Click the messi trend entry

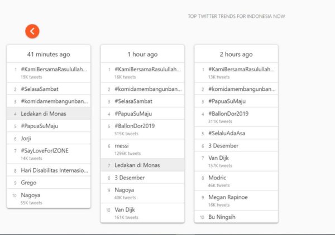click(x=122, y=145)
